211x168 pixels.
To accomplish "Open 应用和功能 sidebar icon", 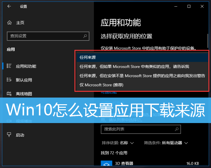I will (x=9, y=66).
